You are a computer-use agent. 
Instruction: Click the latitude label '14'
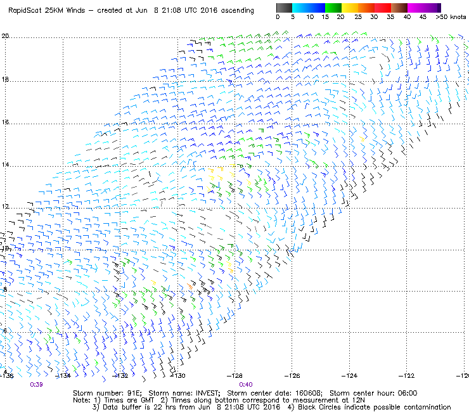tap(5, 165)
